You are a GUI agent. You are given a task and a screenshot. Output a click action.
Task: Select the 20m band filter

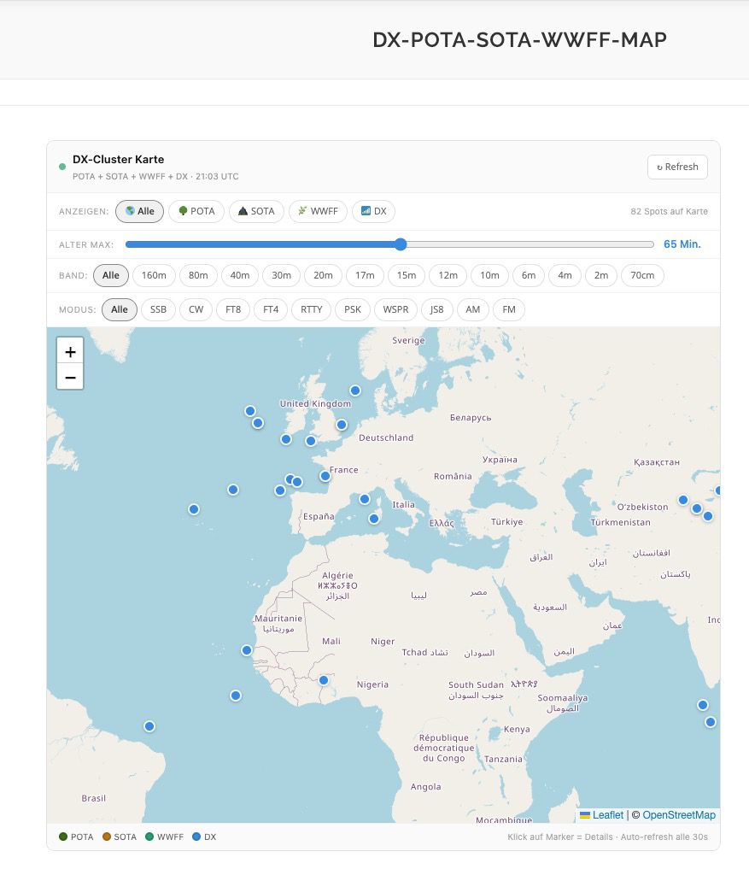pyautogui.click(x=323, y=275)
